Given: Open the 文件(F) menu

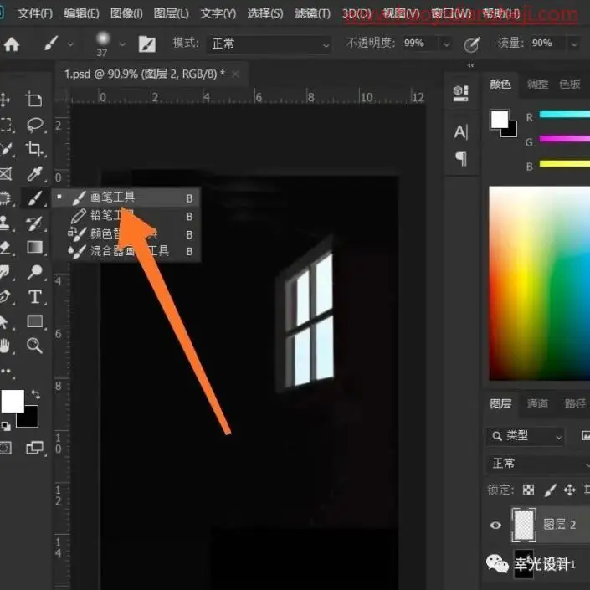Looking at the screenshot, I should pyautogui.click(x=35, y=14).
